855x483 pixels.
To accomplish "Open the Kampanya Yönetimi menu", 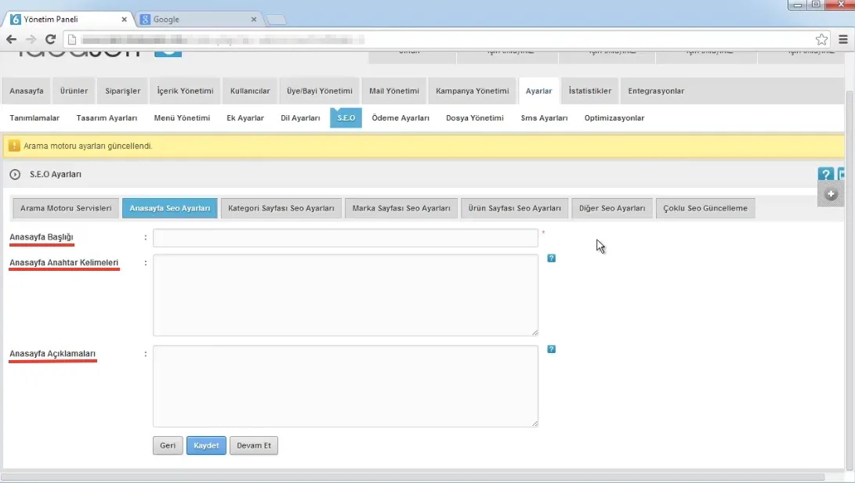I will point(473,91).
